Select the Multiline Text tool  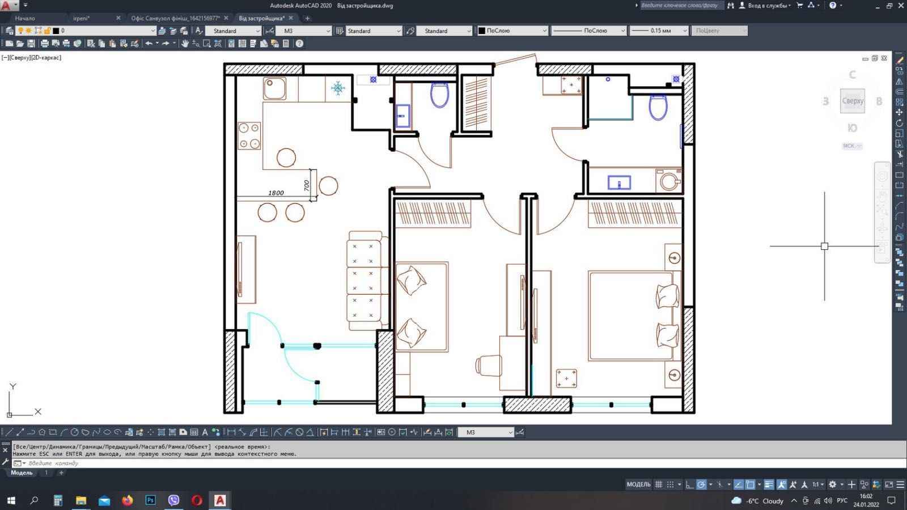pos(205,432)
